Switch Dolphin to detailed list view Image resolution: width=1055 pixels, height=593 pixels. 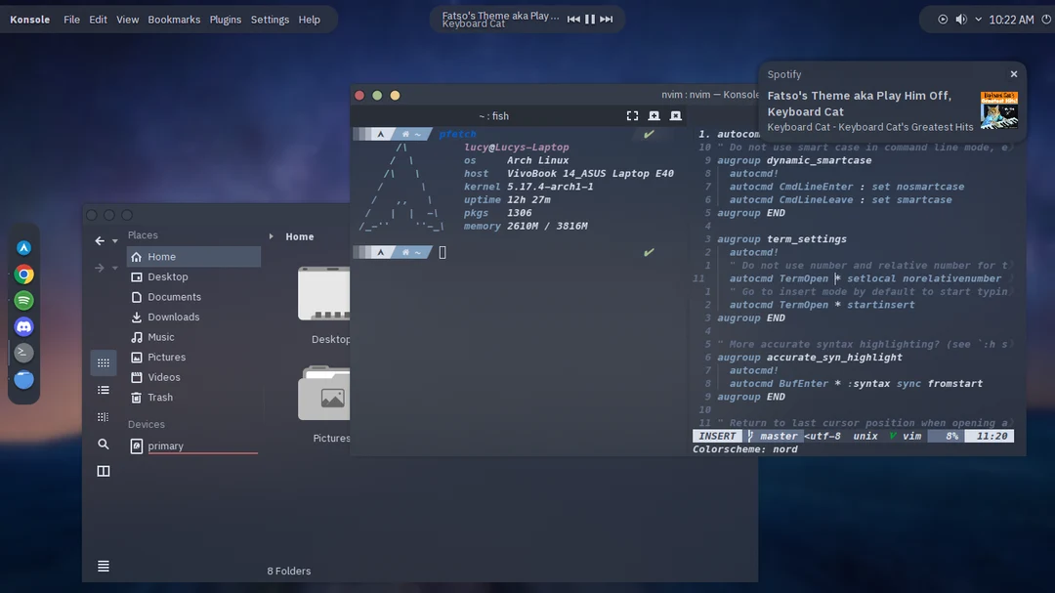(x=104, y=389)
